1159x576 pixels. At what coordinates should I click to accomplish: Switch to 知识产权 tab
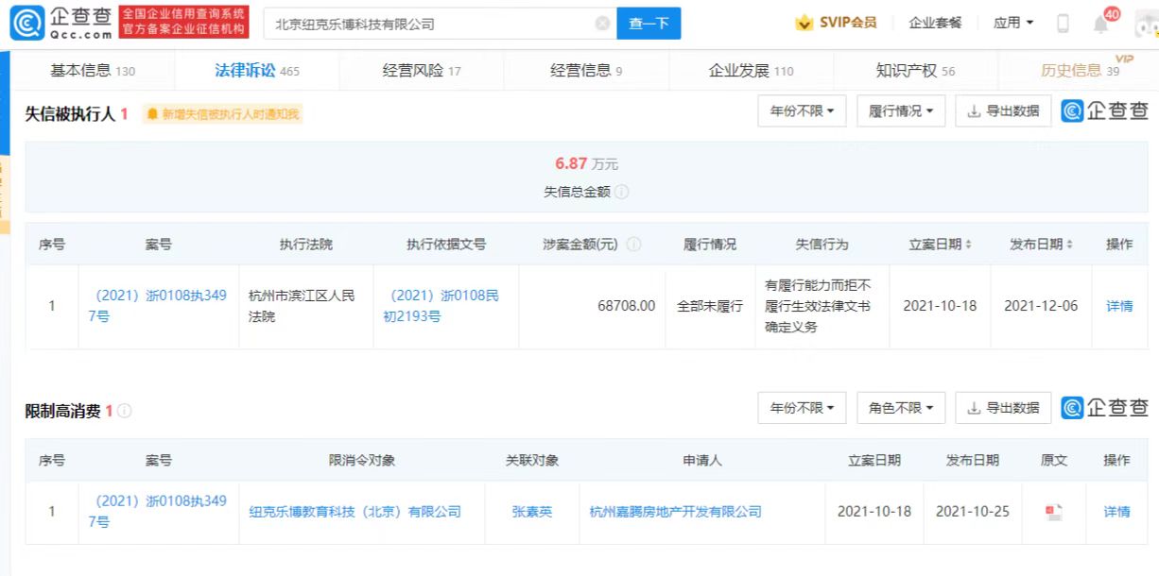pyautogui.click(x=916, y=71)
